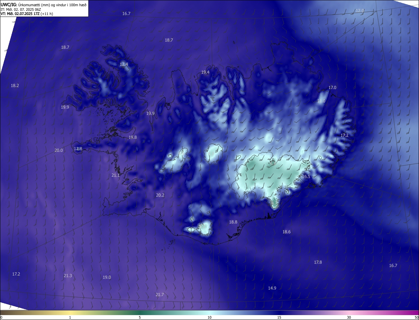Screen dimensions: 419x320
Task: Click the 17.0 value label
Action: point(332,88)
